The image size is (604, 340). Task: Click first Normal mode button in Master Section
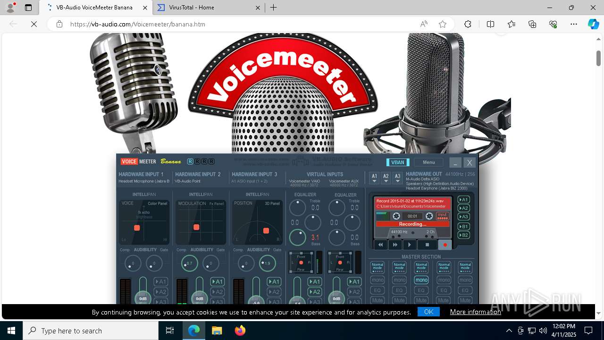point(377,267)
